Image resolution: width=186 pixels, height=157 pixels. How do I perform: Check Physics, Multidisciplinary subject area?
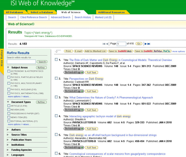9,83
